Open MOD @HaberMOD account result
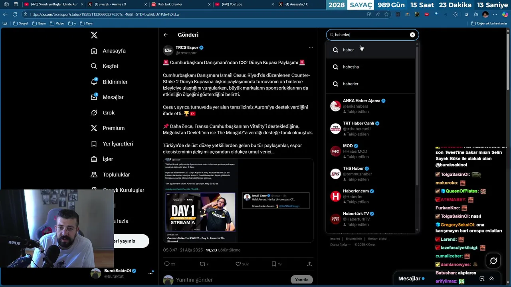The width and height of the screenshot is (511, 287). coord(371,151)
